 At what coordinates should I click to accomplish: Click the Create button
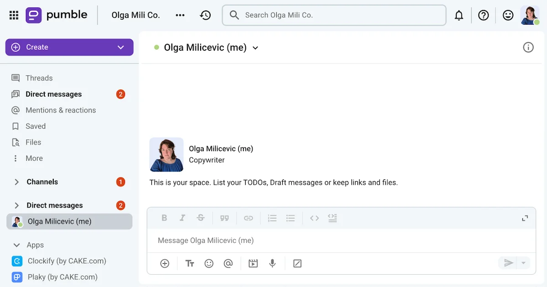69,47
